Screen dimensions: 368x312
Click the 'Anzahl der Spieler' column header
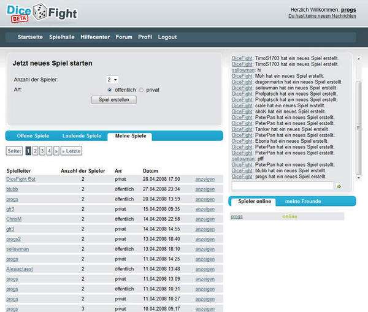tap(83, 171)
